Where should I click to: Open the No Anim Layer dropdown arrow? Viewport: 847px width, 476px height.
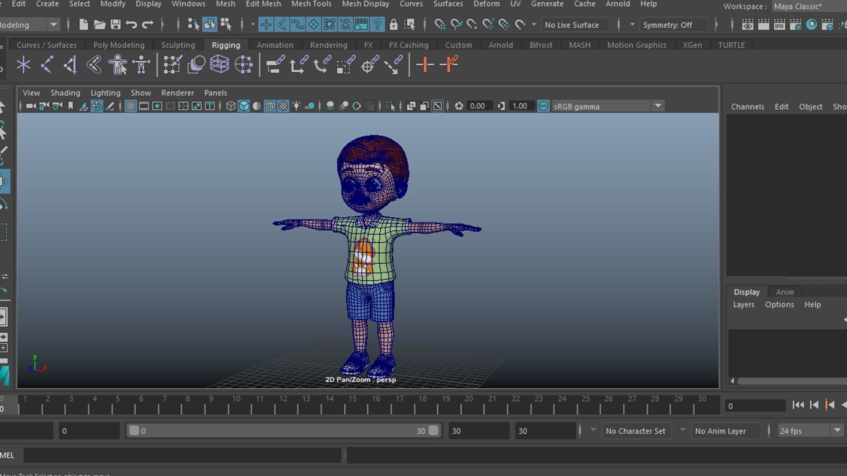[x=682, y=431]
